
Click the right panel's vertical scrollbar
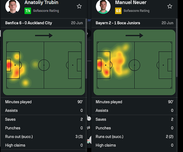pyautogui.click(x=177, y=48)
